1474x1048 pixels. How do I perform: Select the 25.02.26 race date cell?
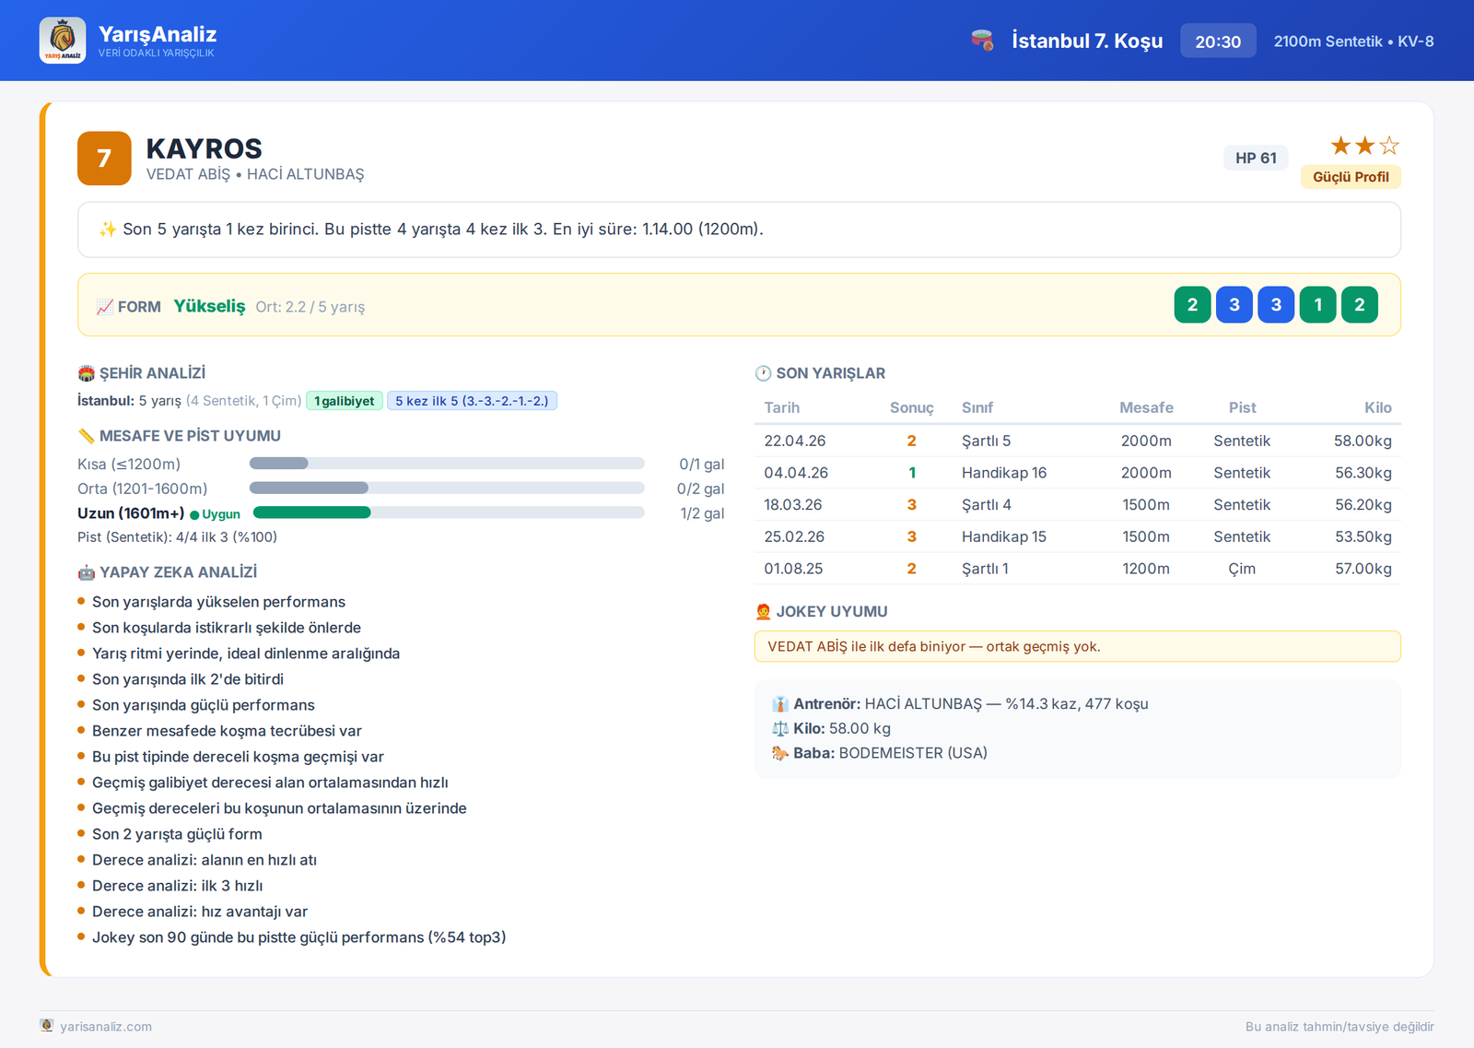[793, 536]
